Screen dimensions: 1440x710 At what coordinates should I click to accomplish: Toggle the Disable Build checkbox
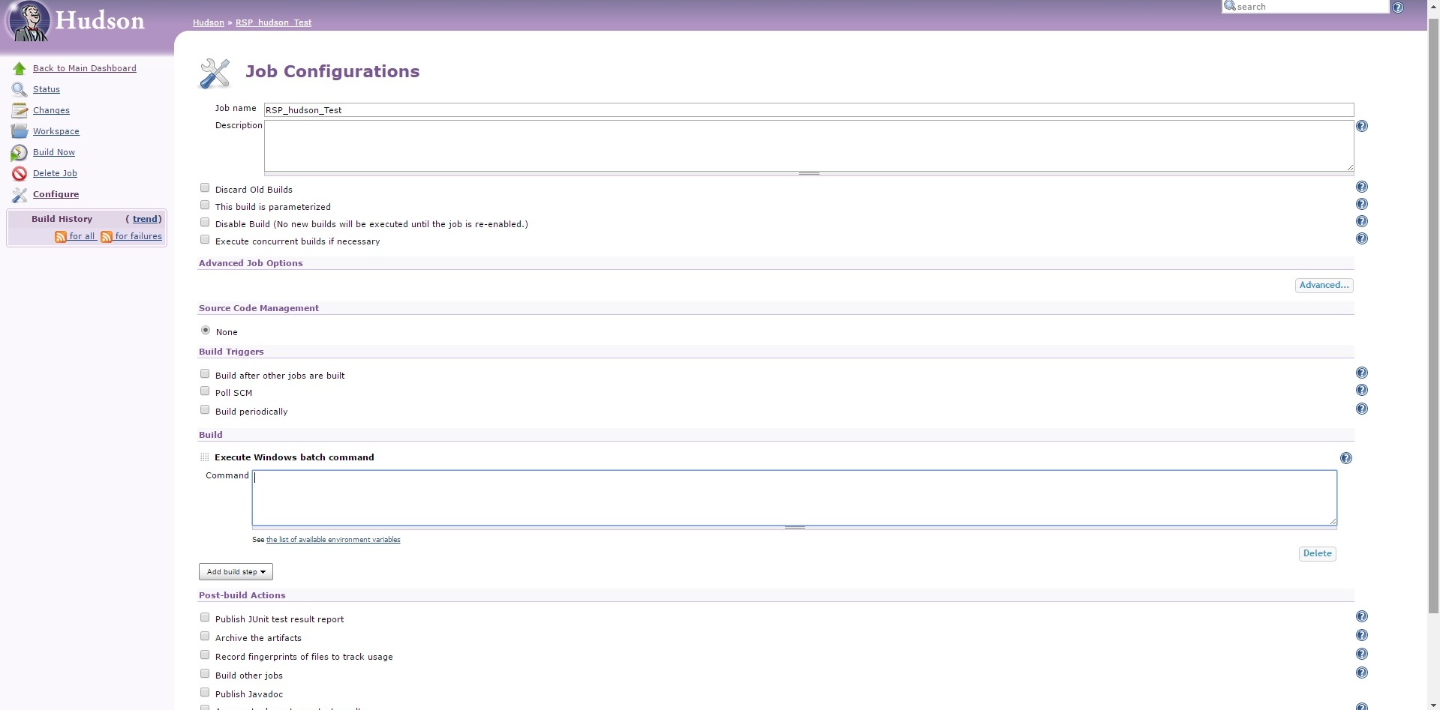click(x=205, y=223)
